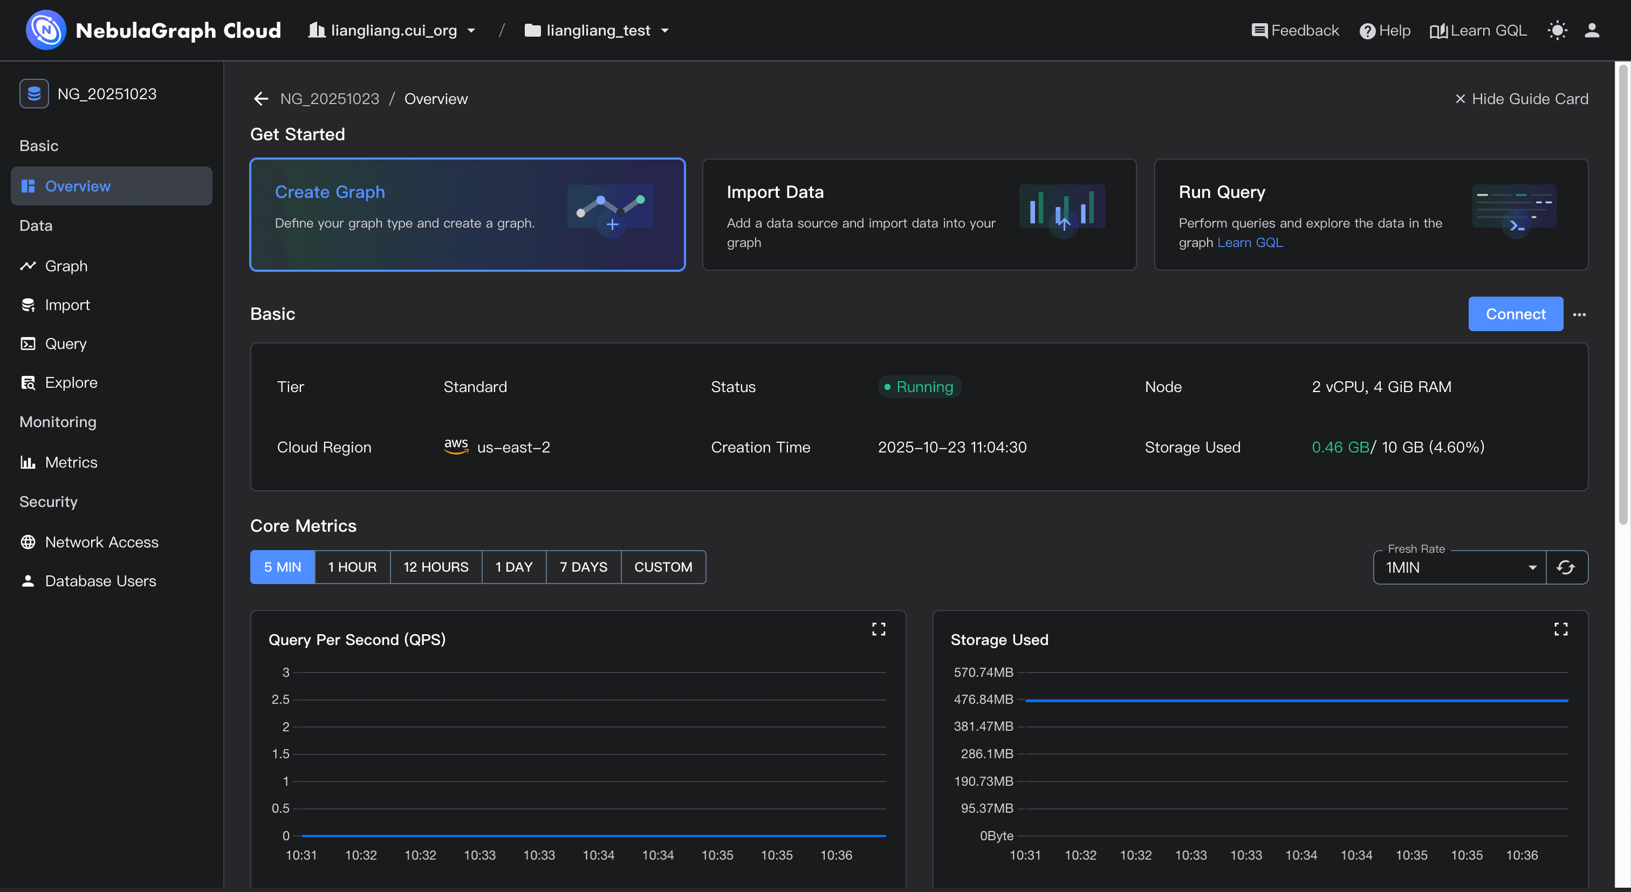Image resolution: width=1631 pixels, height=892 pixels.
Task: Click the refresh metrics icon button
Action: (x=1566, y=567)
